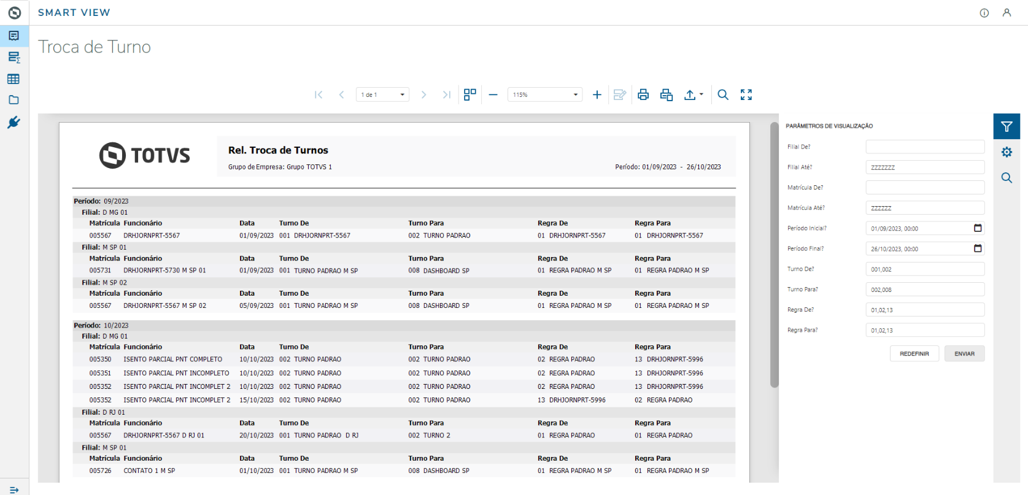Click the 'Regra De?' input field
The image size is (1028, 495).
tap(925, 310)
